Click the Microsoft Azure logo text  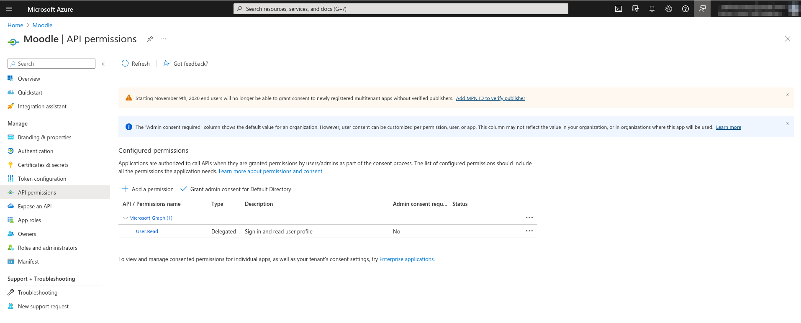[50, 9]
